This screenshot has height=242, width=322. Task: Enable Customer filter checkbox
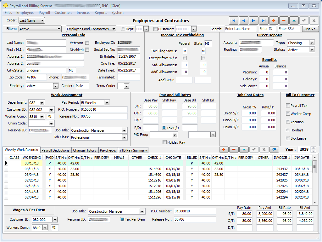[x=155, y=29]
